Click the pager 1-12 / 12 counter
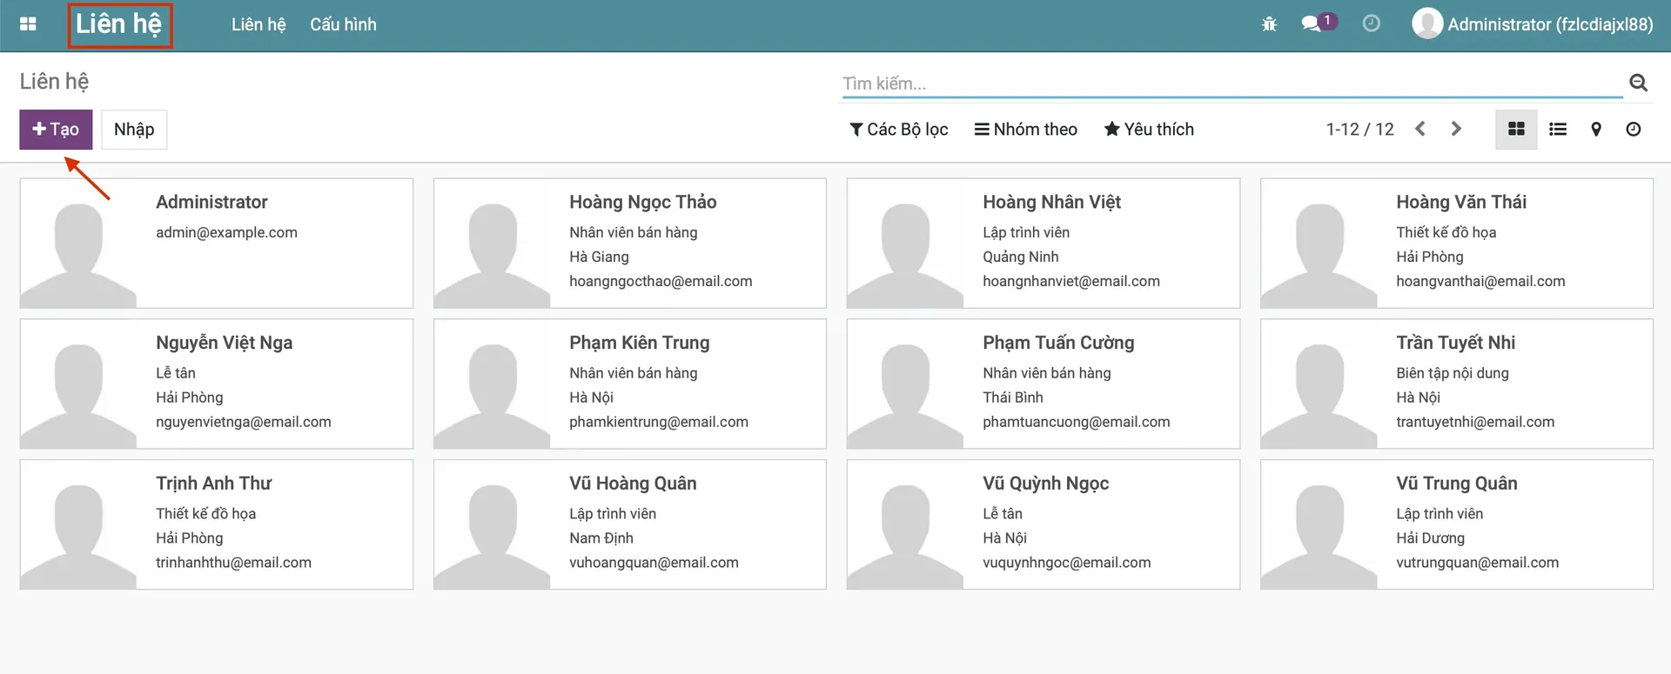 (x=1359, y=129)
